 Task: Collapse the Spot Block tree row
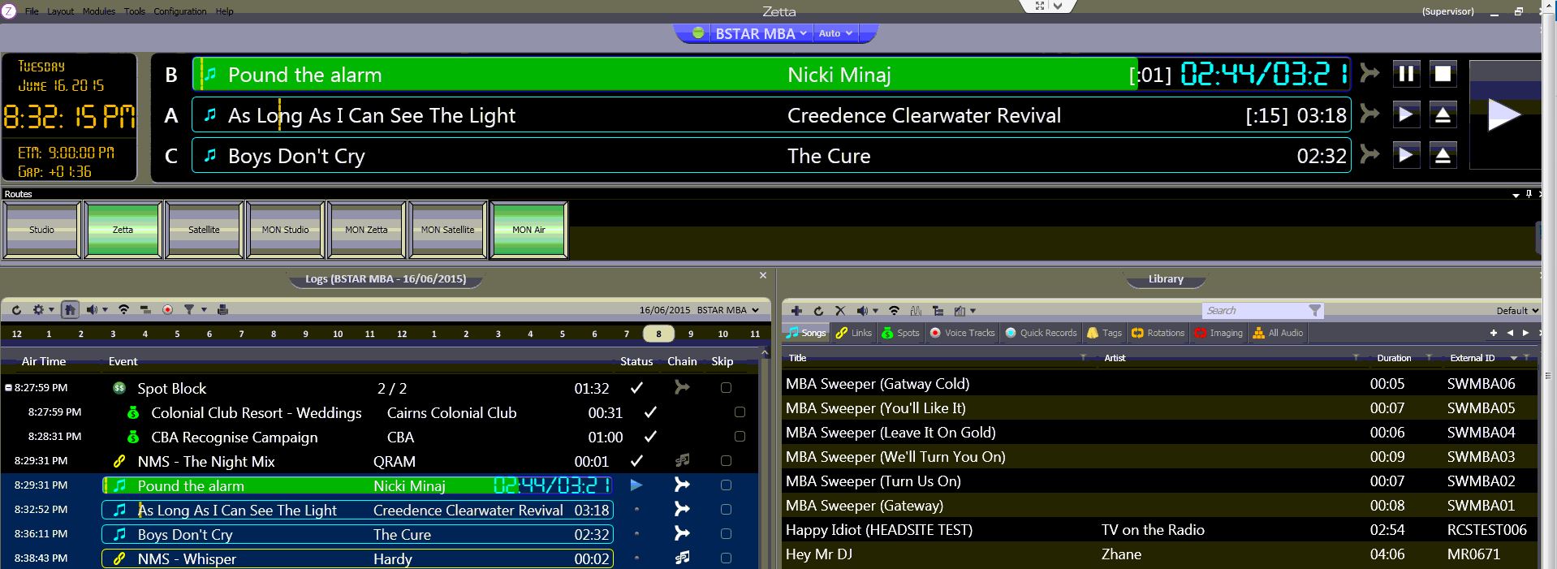tap(8, 388)
